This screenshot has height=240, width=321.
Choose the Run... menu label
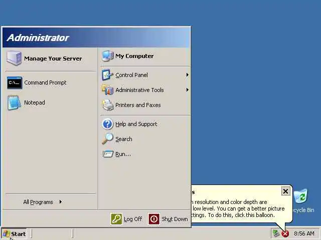pos(123,154)
